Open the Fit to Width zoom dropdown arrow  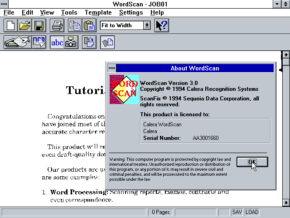147,25
